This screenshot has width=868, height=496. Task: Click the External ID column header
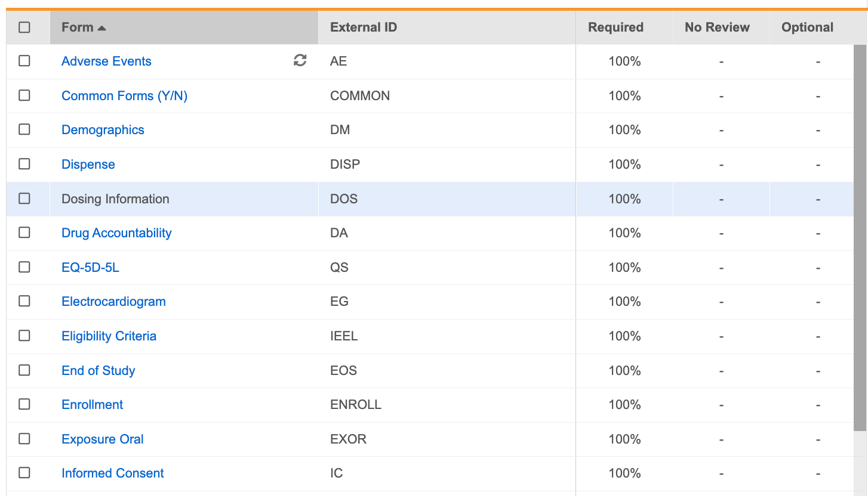click(363, 27)
